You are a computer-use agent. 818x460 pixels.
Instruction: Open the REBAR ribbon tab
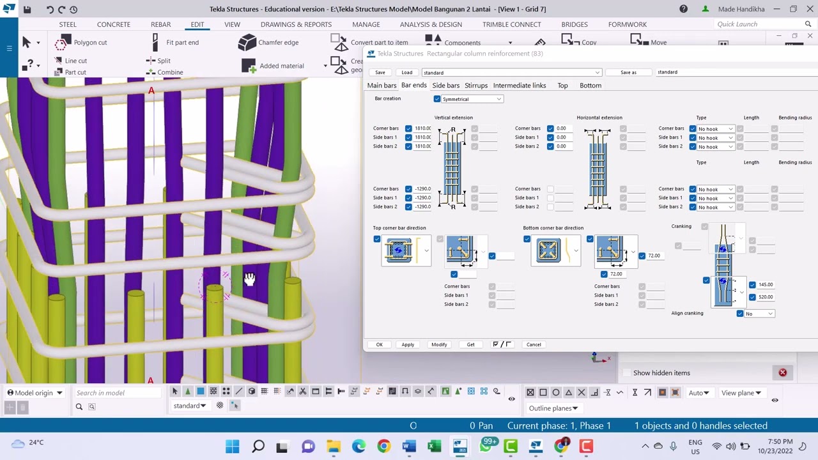pos(160,24)
